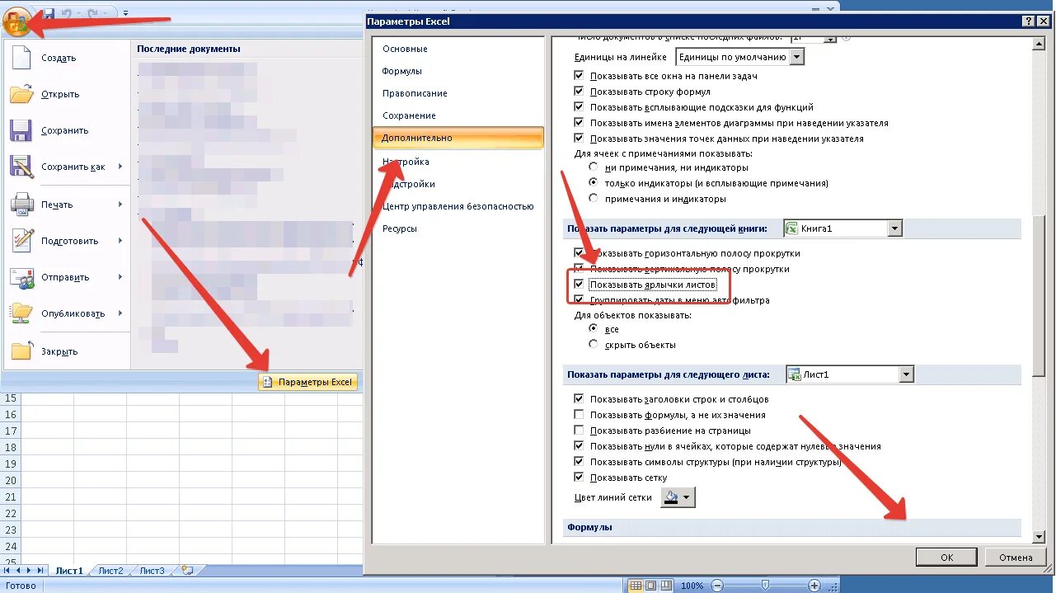Expand the Печать submenu arrow

tap(120, 205)
